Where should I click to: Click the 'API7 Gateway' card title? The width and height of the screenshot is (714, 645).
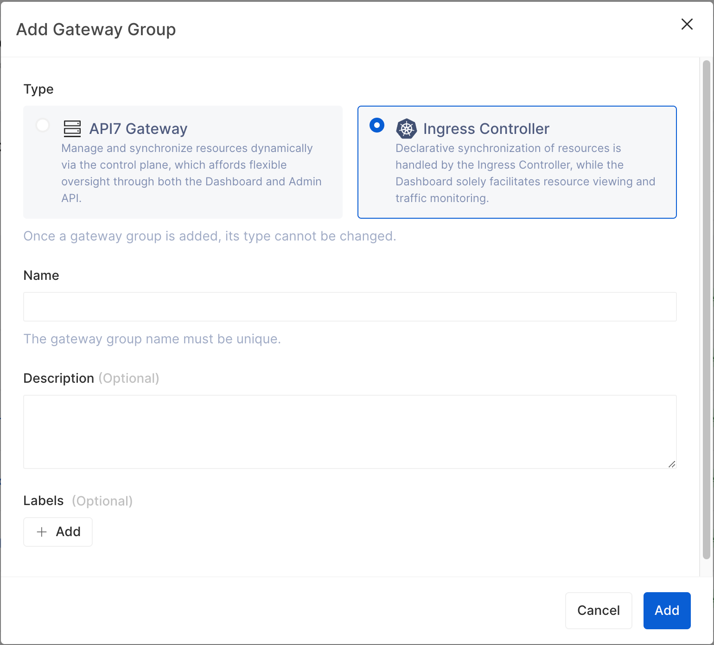pyautogui.click(x=138, y=129)
